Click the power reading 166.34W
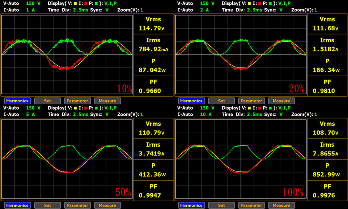Image resolution: width=348 pixels, height=209 pixels. (326, 70)
